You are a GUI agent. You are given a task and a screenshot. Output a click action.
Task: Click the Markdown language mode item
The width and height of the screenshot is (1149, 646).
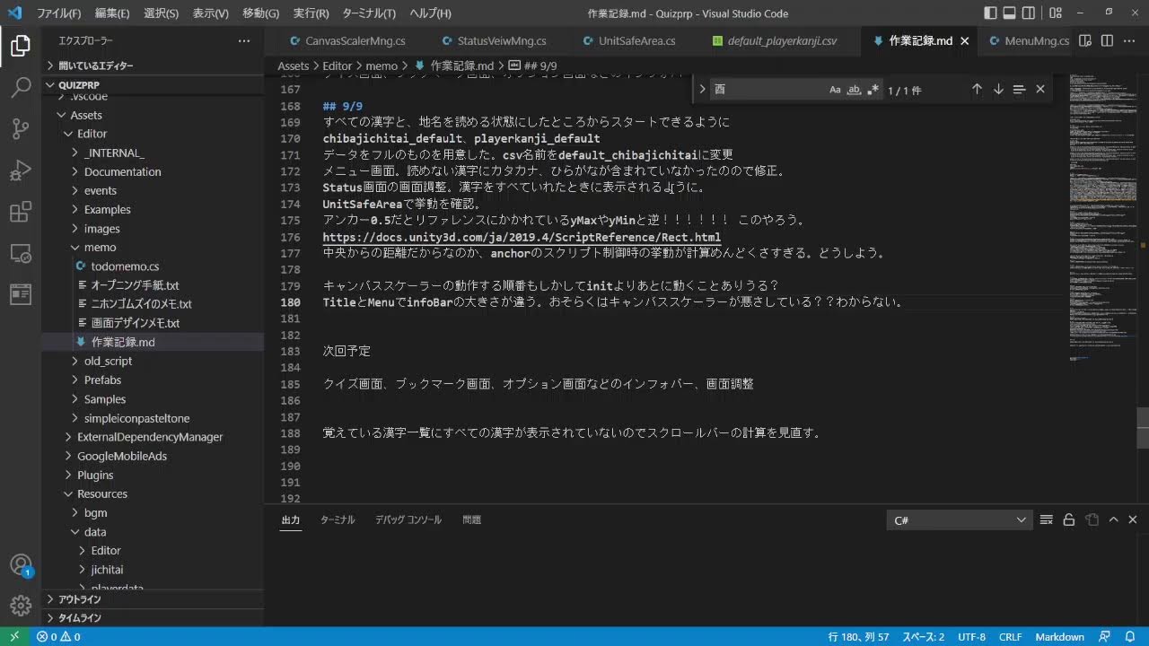tap(1059, 637)
